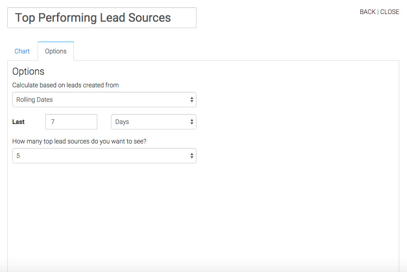Click the arrows on top lead sources dropdown

[x=192, y=156]
